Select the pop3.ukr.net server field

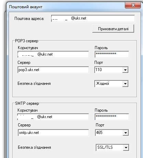pyautogui.click(x=53, y=70)
